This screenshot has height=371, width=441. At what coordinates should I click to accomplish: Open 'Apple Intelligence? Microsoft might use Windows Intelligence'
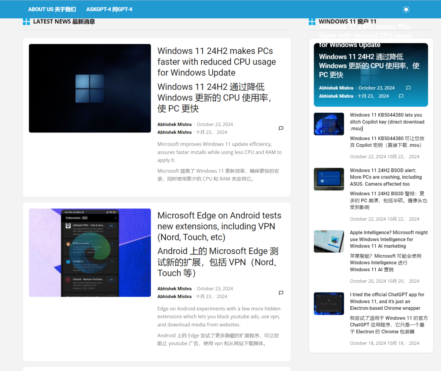tap(389, 239)
